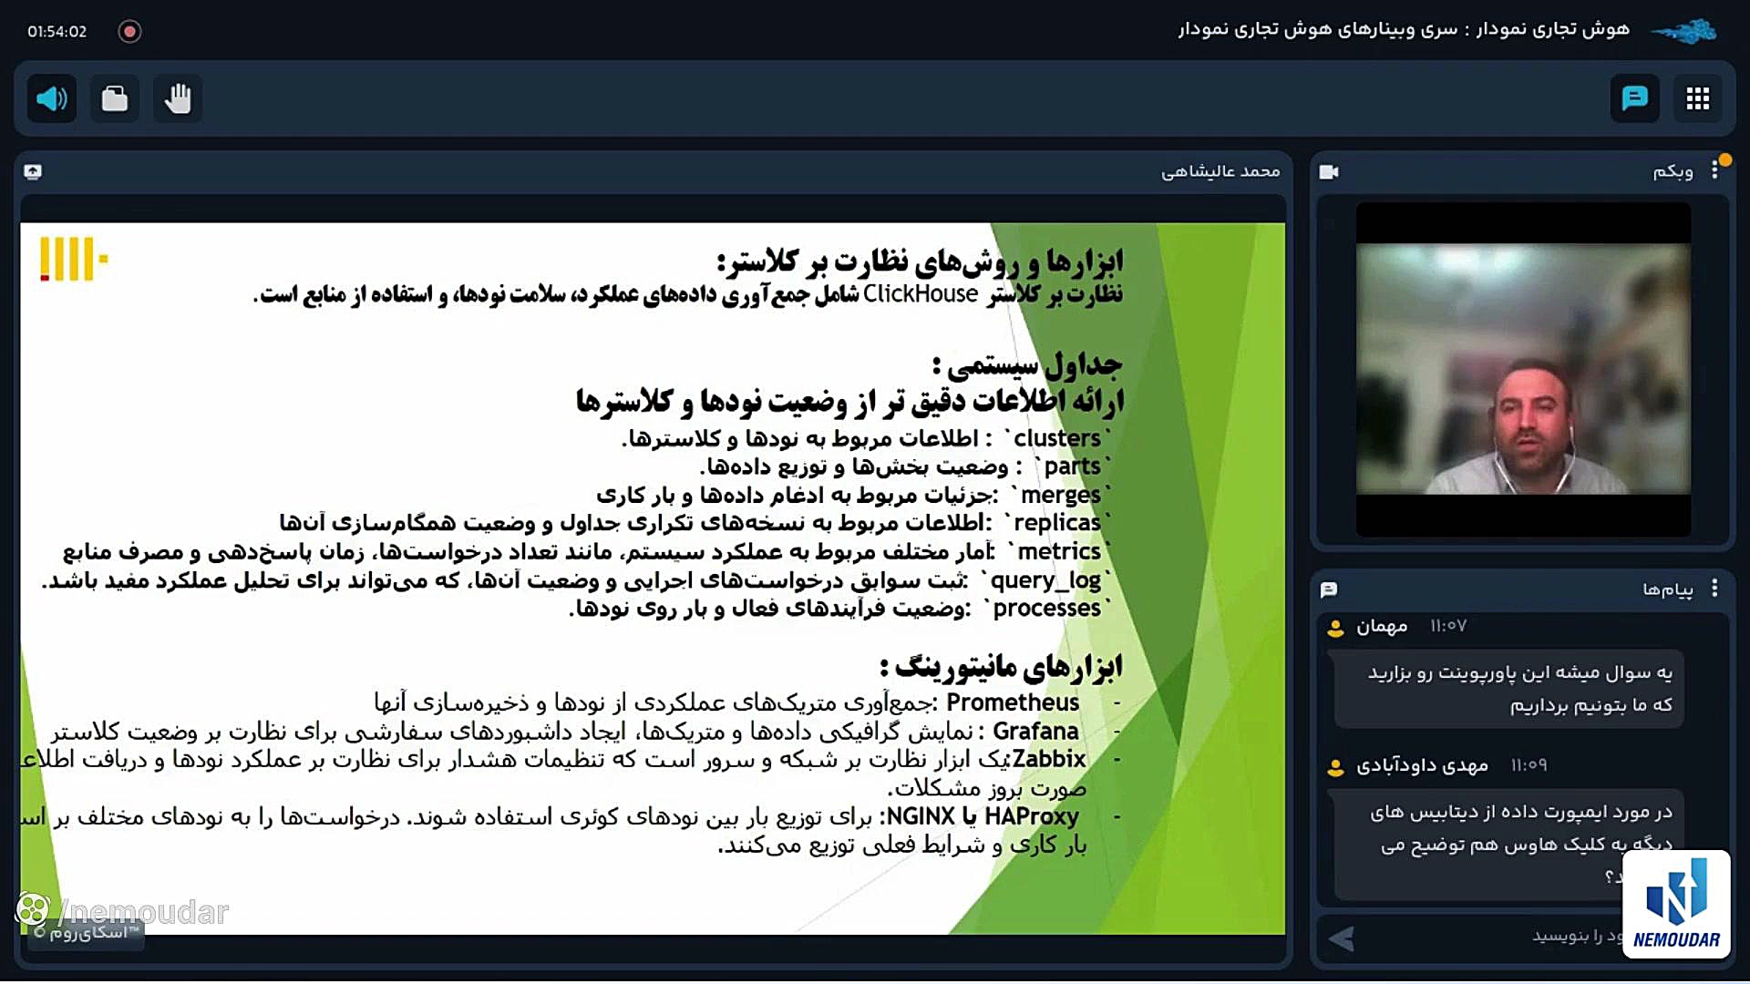Click the merges table entry on the slide
Screen dimensions: 1750x984
click(854, 495)
